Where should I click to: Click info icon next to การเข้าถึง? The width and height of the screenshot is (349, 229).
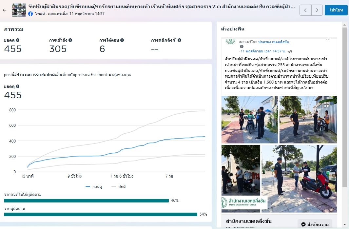70,40
